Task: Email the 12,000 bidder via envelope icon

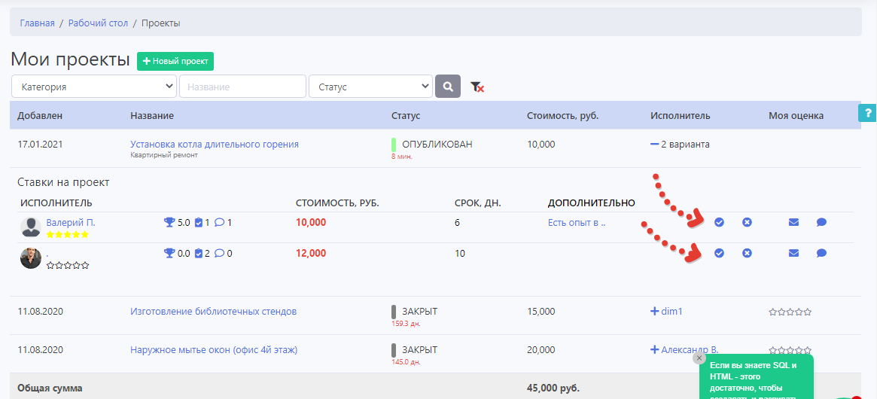Action: tap(793, 253)
